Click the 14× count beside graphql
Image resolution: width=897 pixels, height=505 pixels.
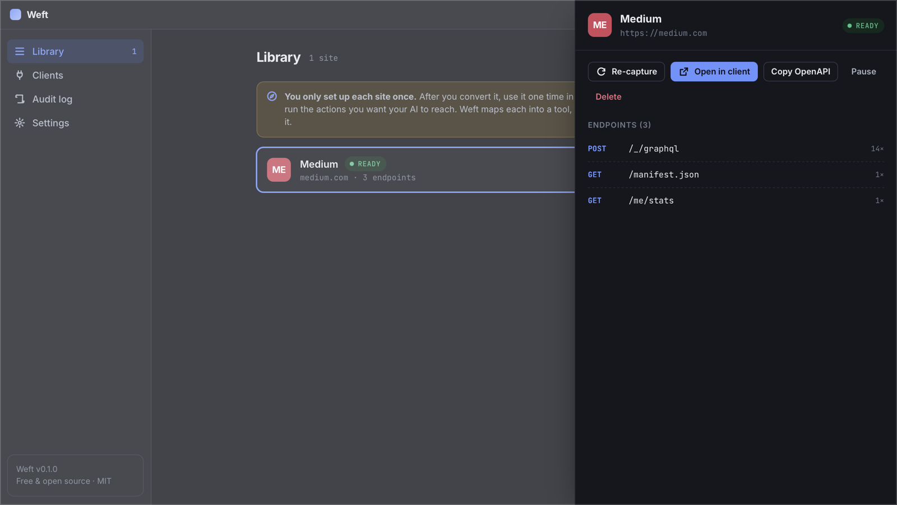(877, 149)
